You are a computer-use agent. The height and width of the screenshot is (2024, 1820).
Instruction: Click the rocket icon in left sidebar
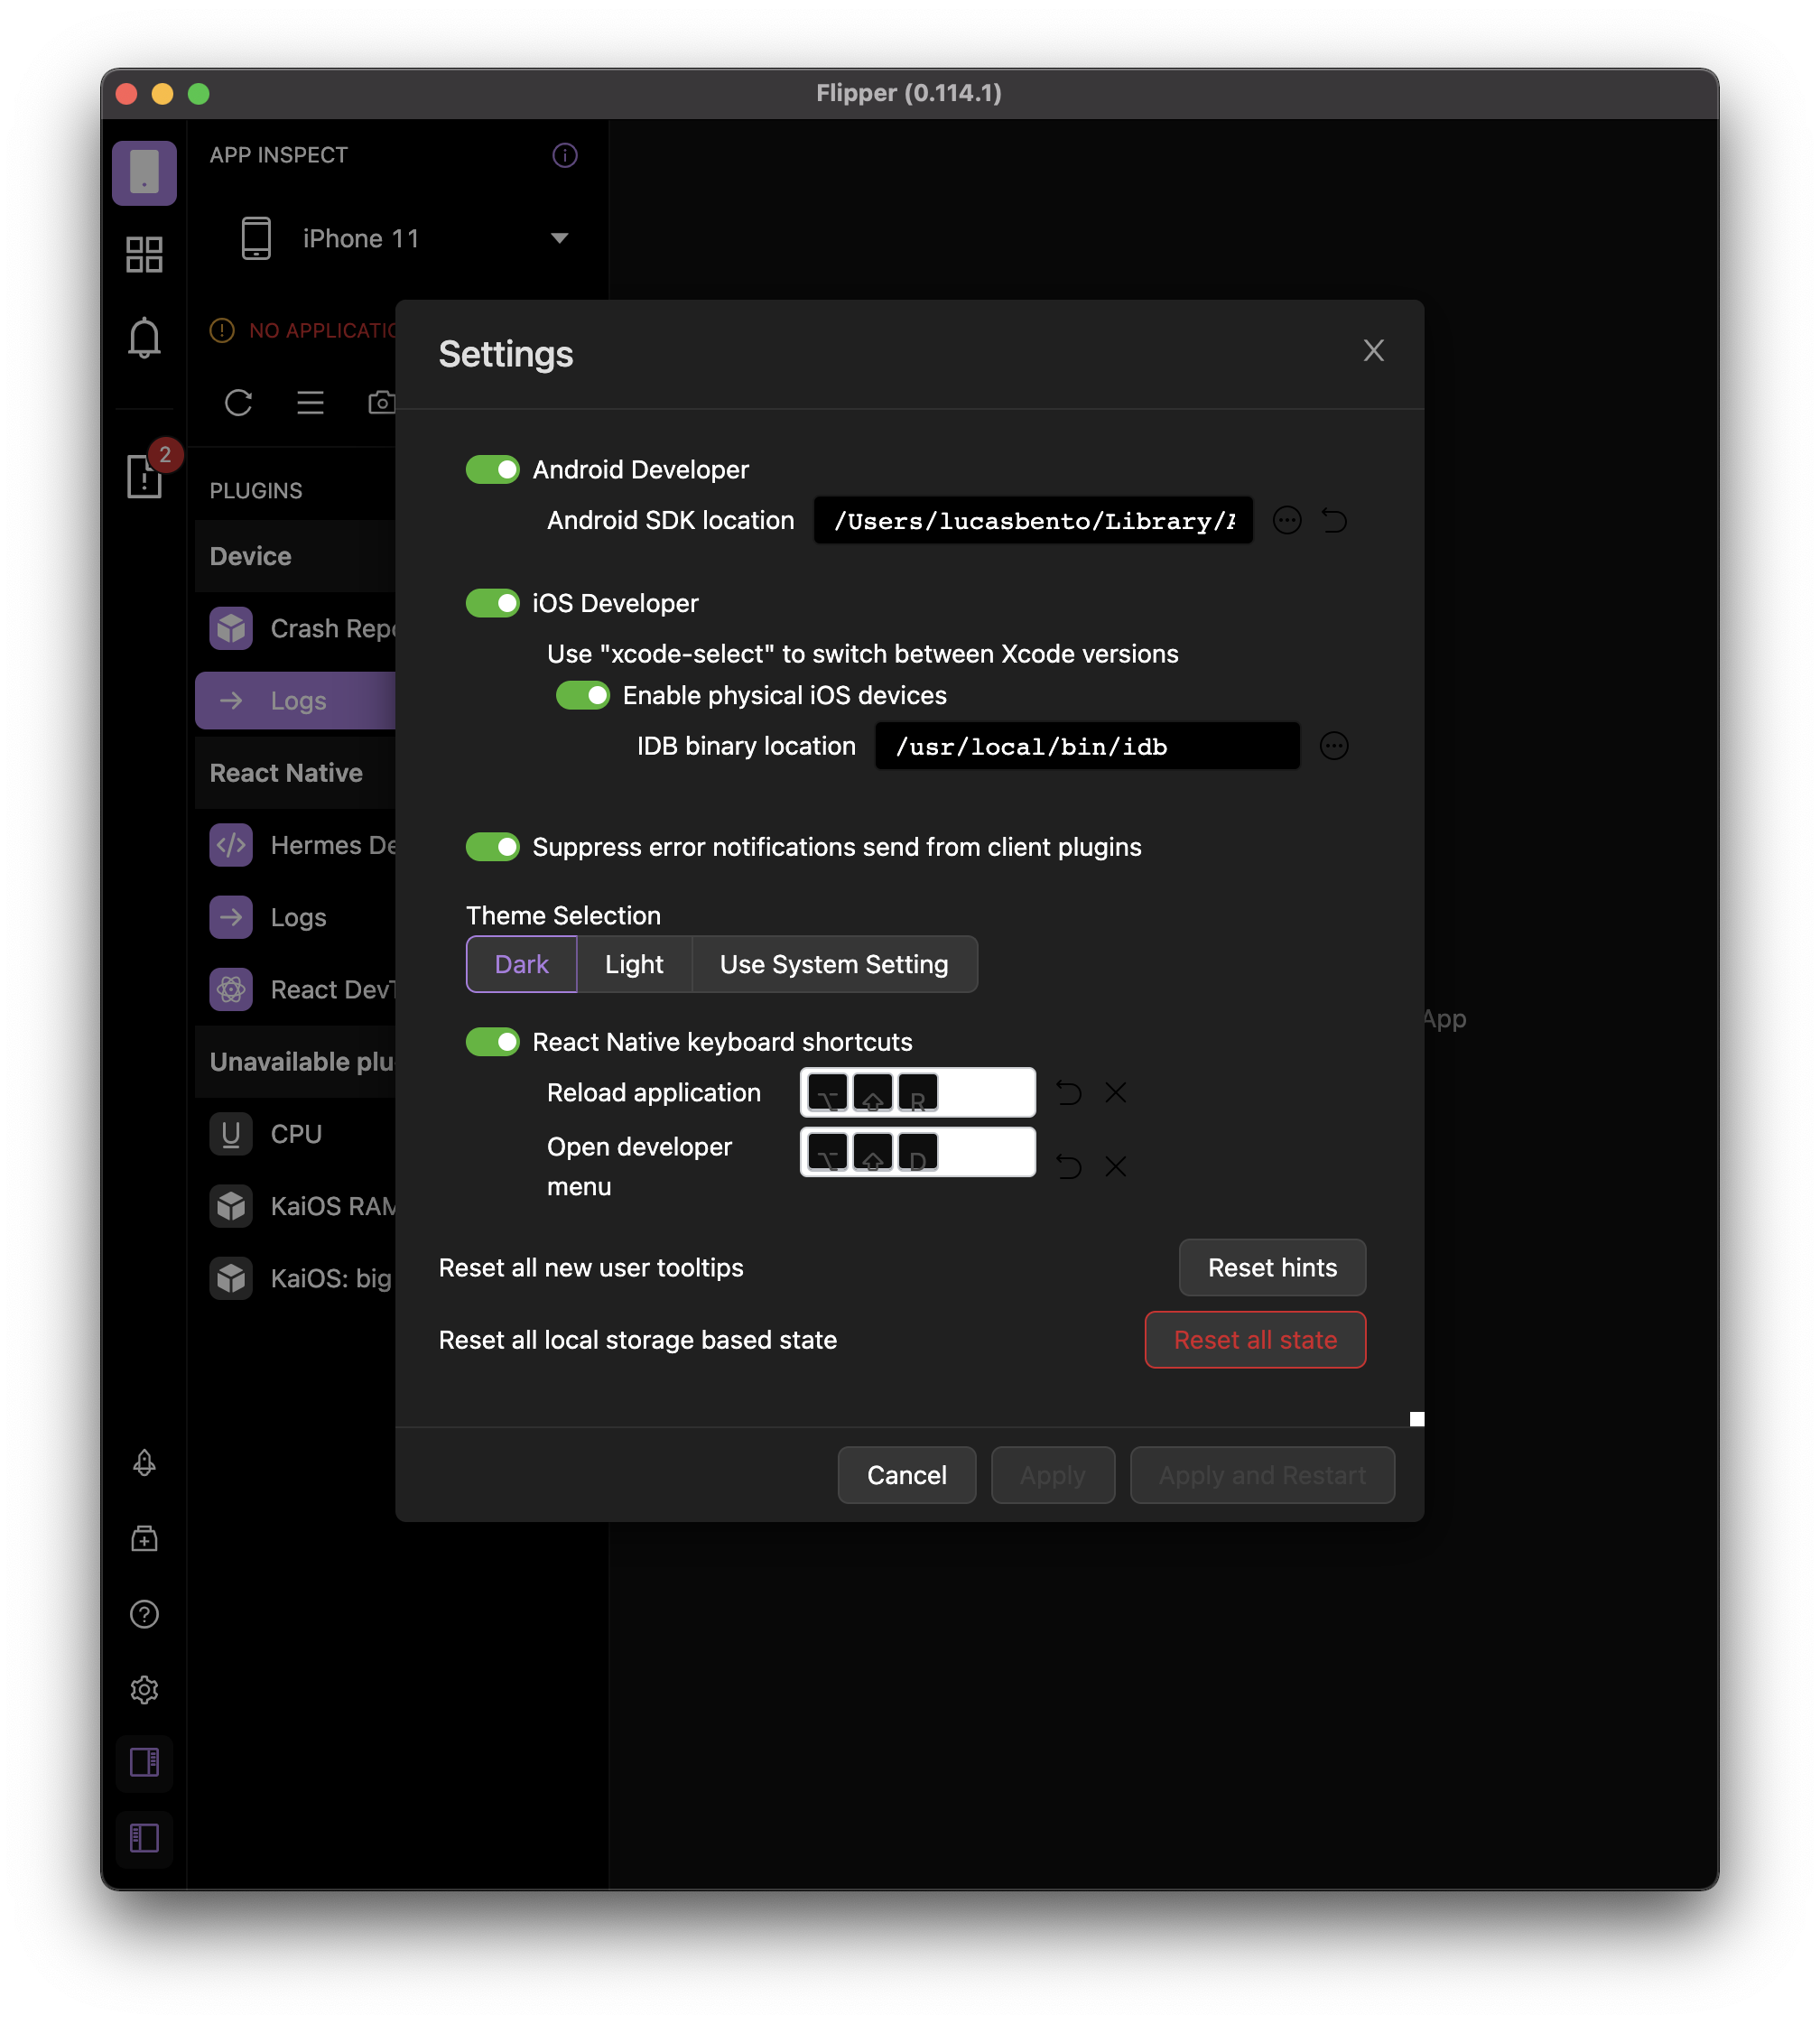point(144,1463)
